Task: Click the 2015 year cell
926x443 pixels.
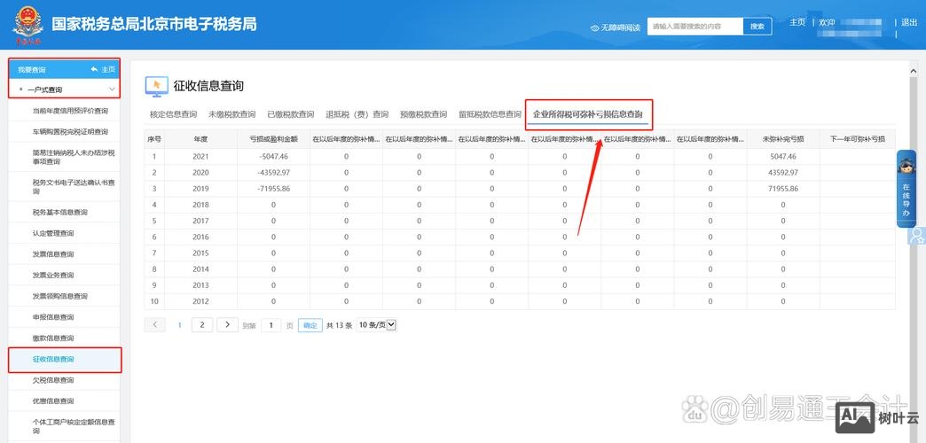Action: coord(200,253)
